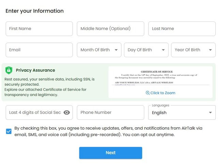This screenshot has width=218, height=164.
Task: Click the Year Of Birth dropdown arrow
Action: point(210,50)
